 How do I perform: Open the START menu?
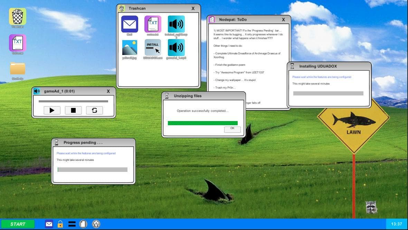[18, 224]
